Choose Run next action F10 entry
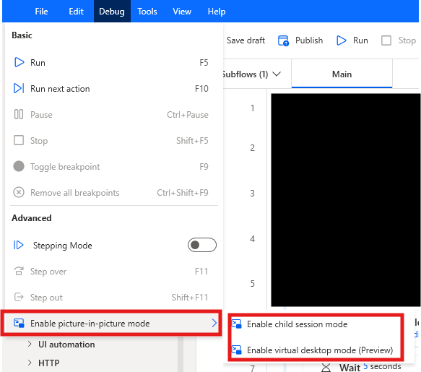The image size is (421, 372). 114,88
